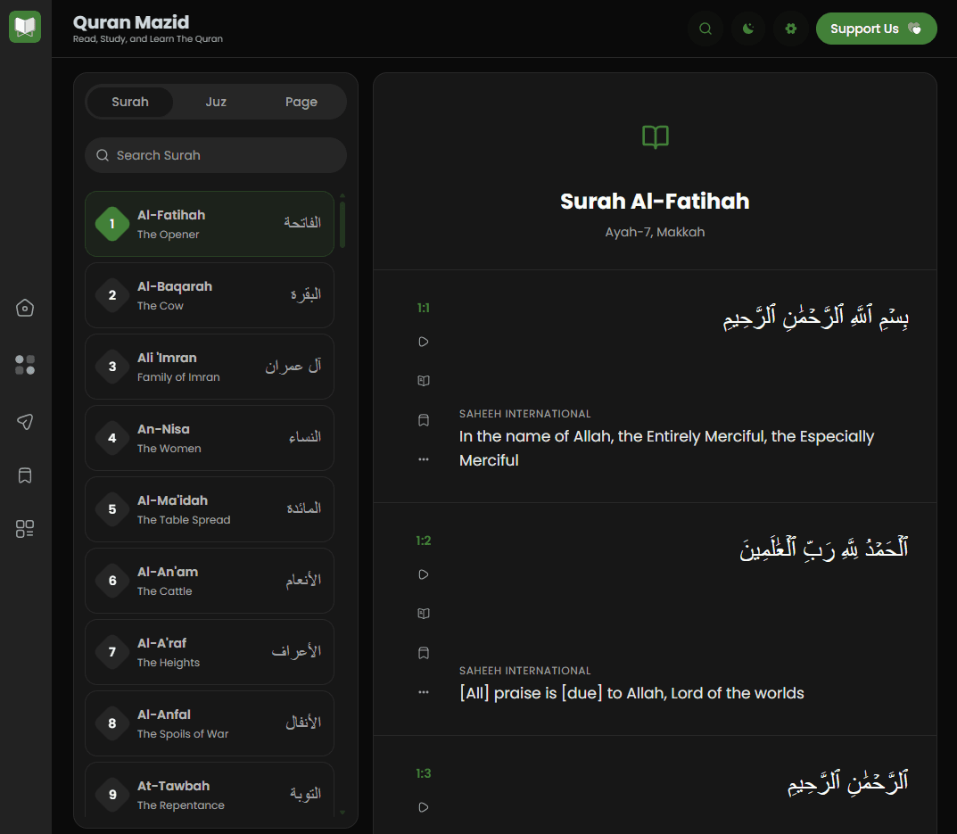The image size is (957, 834).
Task: Click the surah list scrollbar thumb
Action: click(342, 225)
